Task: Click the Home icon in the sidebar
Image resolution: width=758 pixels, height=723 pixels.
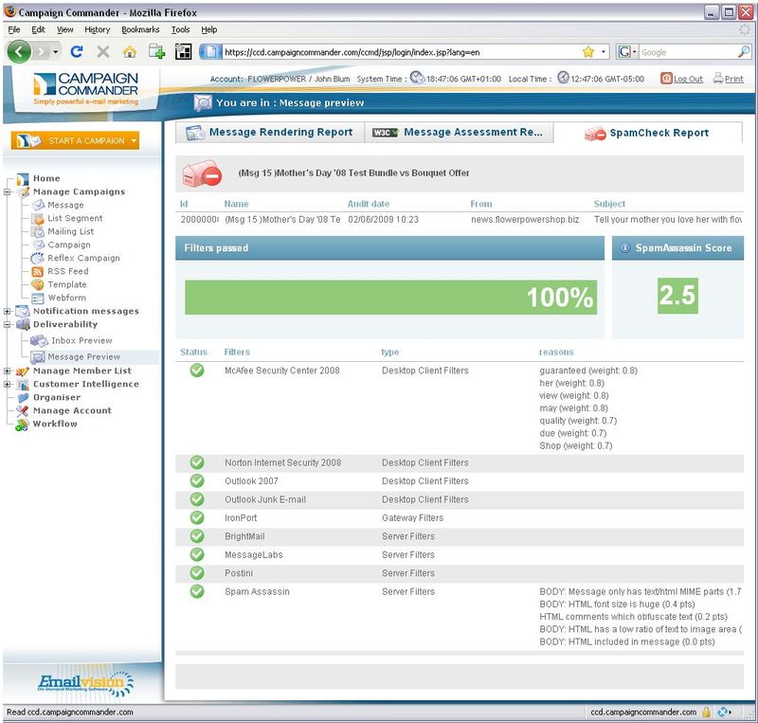Action: tap(23, 179)
